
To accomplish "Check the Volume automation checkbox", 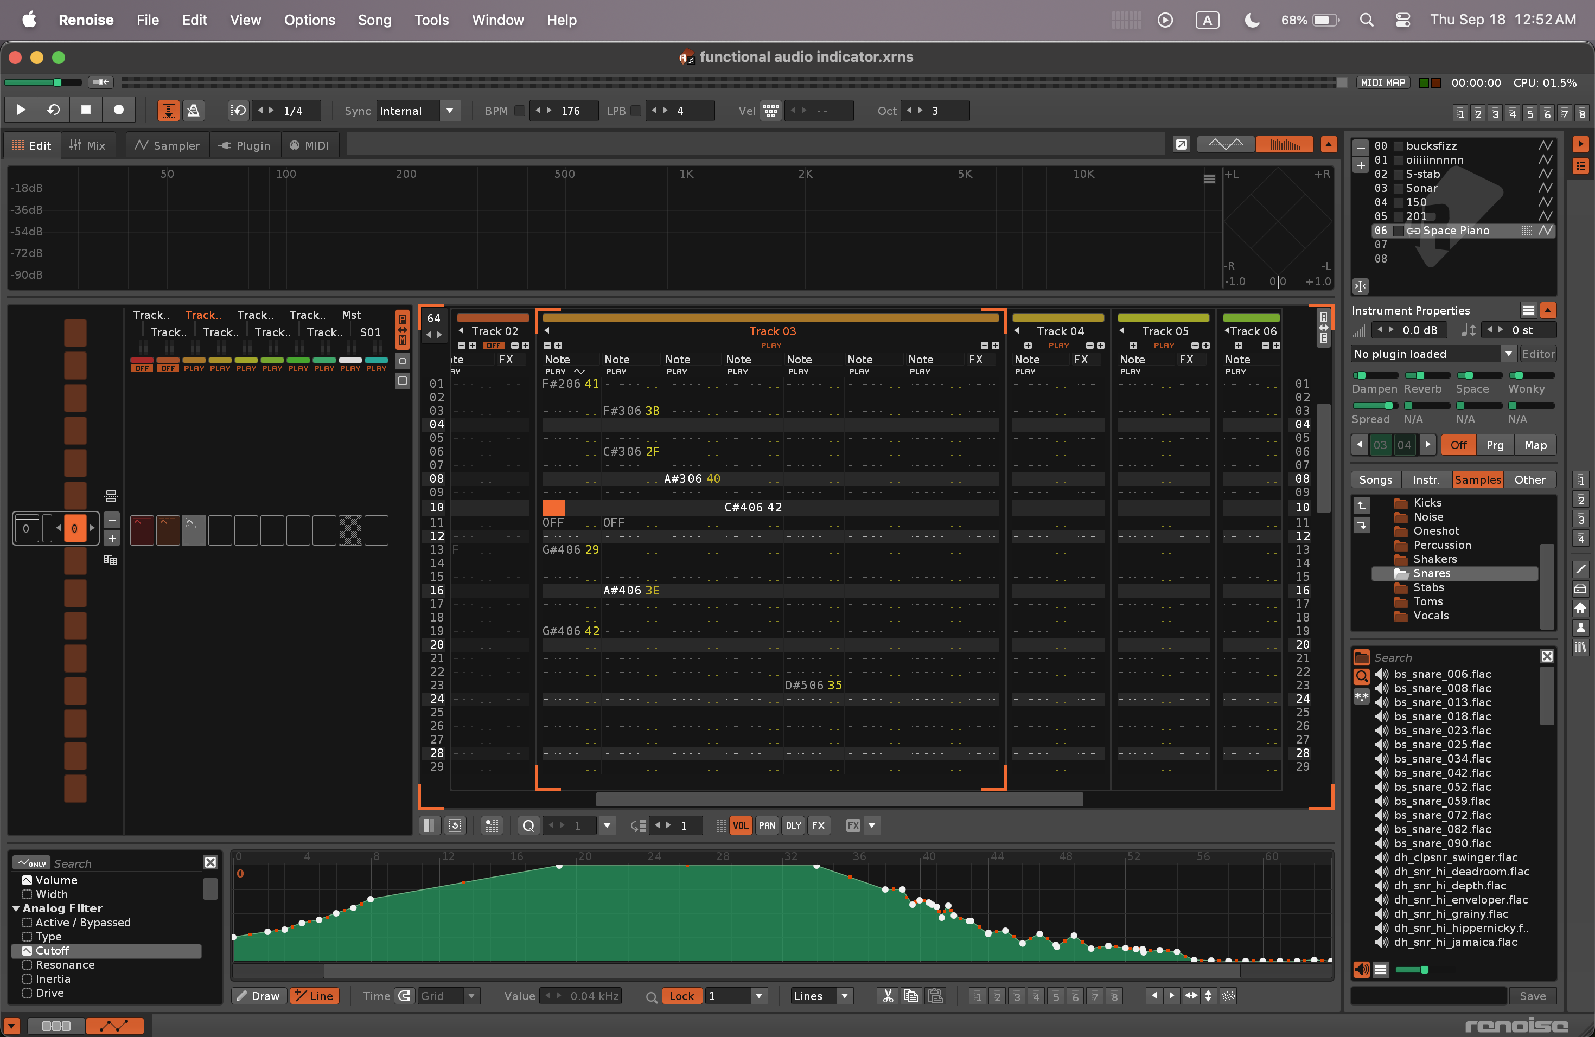I will point(27,880).
